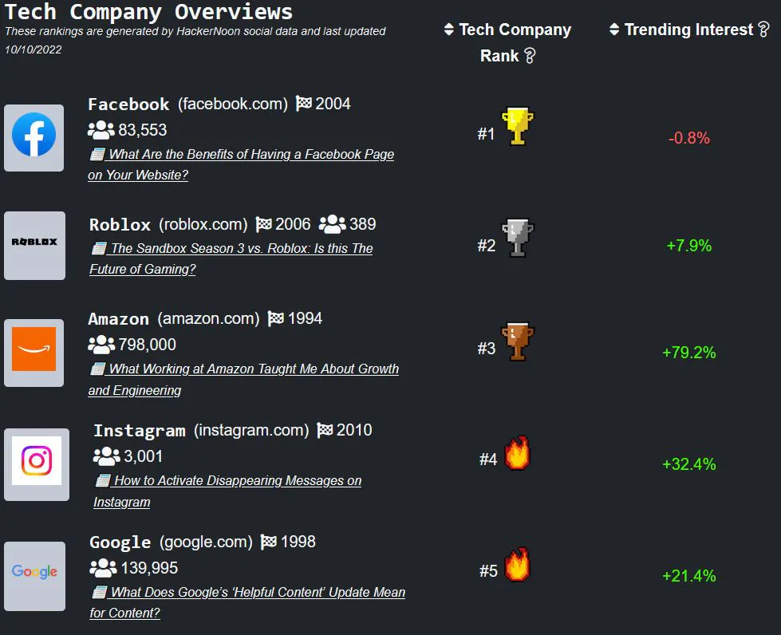Open the Amazon logo icon
Image resolution: width=781 pixels, height=635 pixels.
[34, 352]
